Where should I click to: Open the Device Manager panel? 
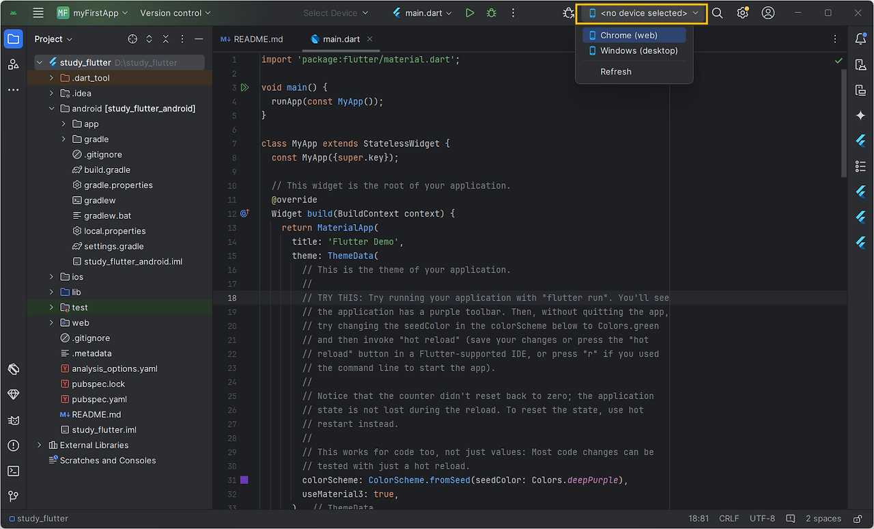860,64
